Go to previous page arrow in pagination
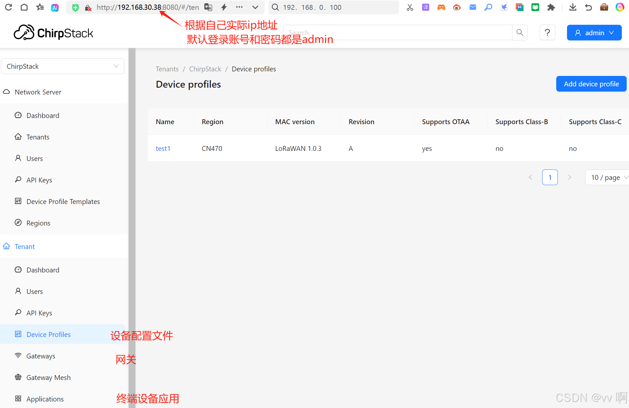 tap(530, 178)
